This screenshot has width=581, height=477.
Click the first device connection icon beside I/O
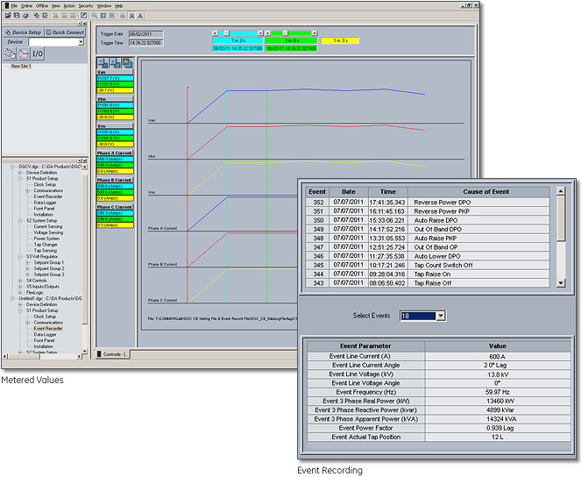click(10, 53)
